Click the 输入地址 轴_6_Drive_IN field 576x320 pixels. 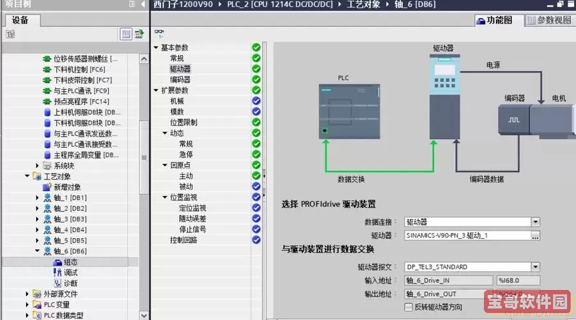[448, 280]
